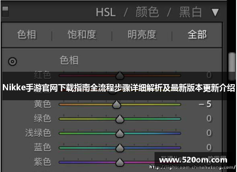Select the 黄色 value field showing -5

[205, 104]
